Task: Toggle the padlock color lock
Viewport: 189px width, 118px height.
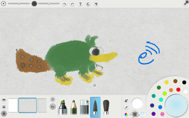Action: coord(126,100)
